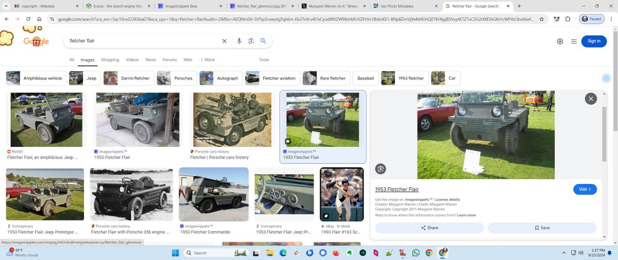Search inside image with Lens in preview
Image resolution: width=618 pixels, height=260 pixels.
tap(381, 169)
